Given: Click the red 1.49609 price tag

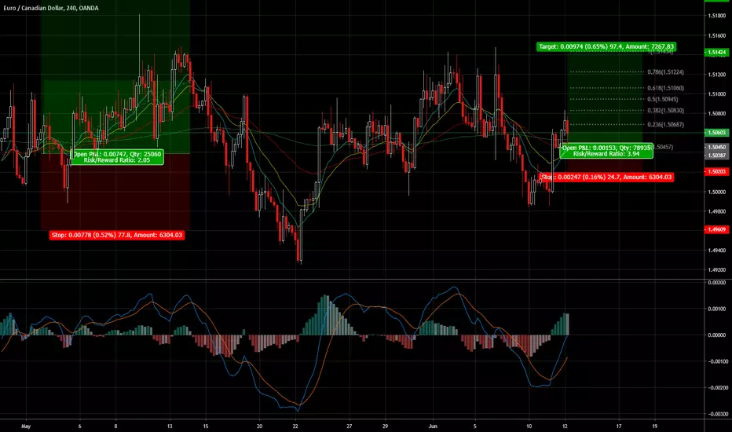Looking at the screenshot, I should click(716, 230).
